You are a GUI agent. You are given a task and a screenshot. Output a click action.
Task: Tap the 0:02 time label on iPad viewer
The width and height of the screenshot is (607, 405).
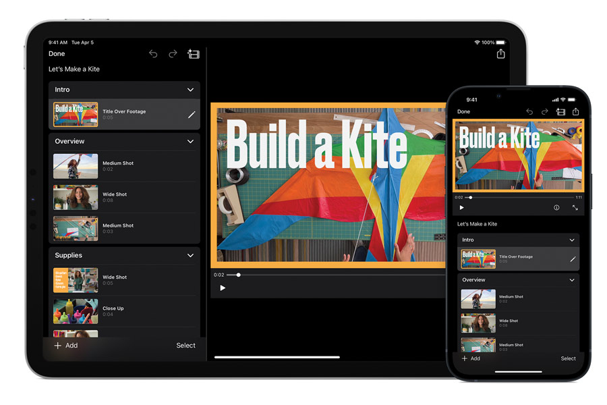tap(219, 275)
